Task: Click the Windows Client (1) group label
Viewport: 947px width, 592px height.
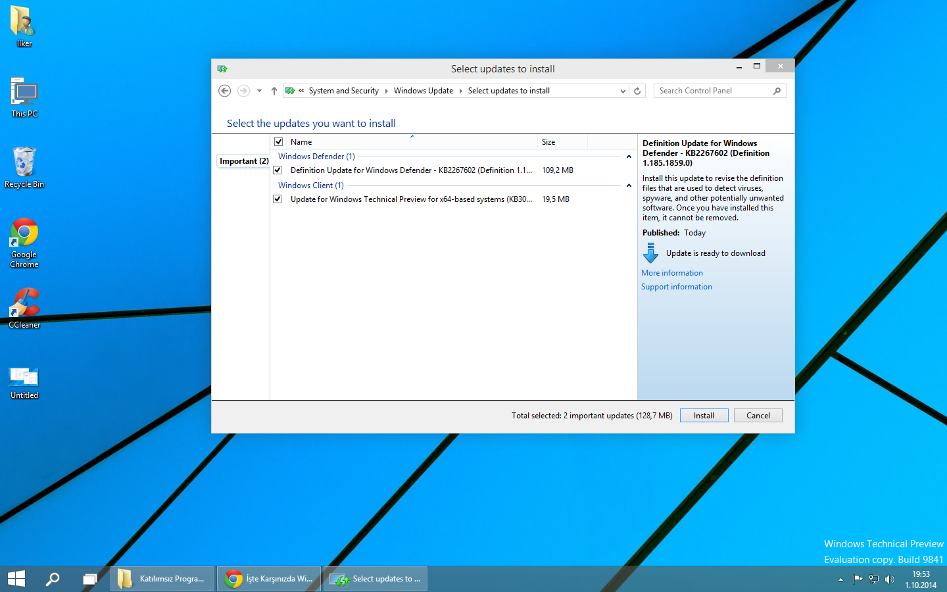Action: tap(311, 185)
